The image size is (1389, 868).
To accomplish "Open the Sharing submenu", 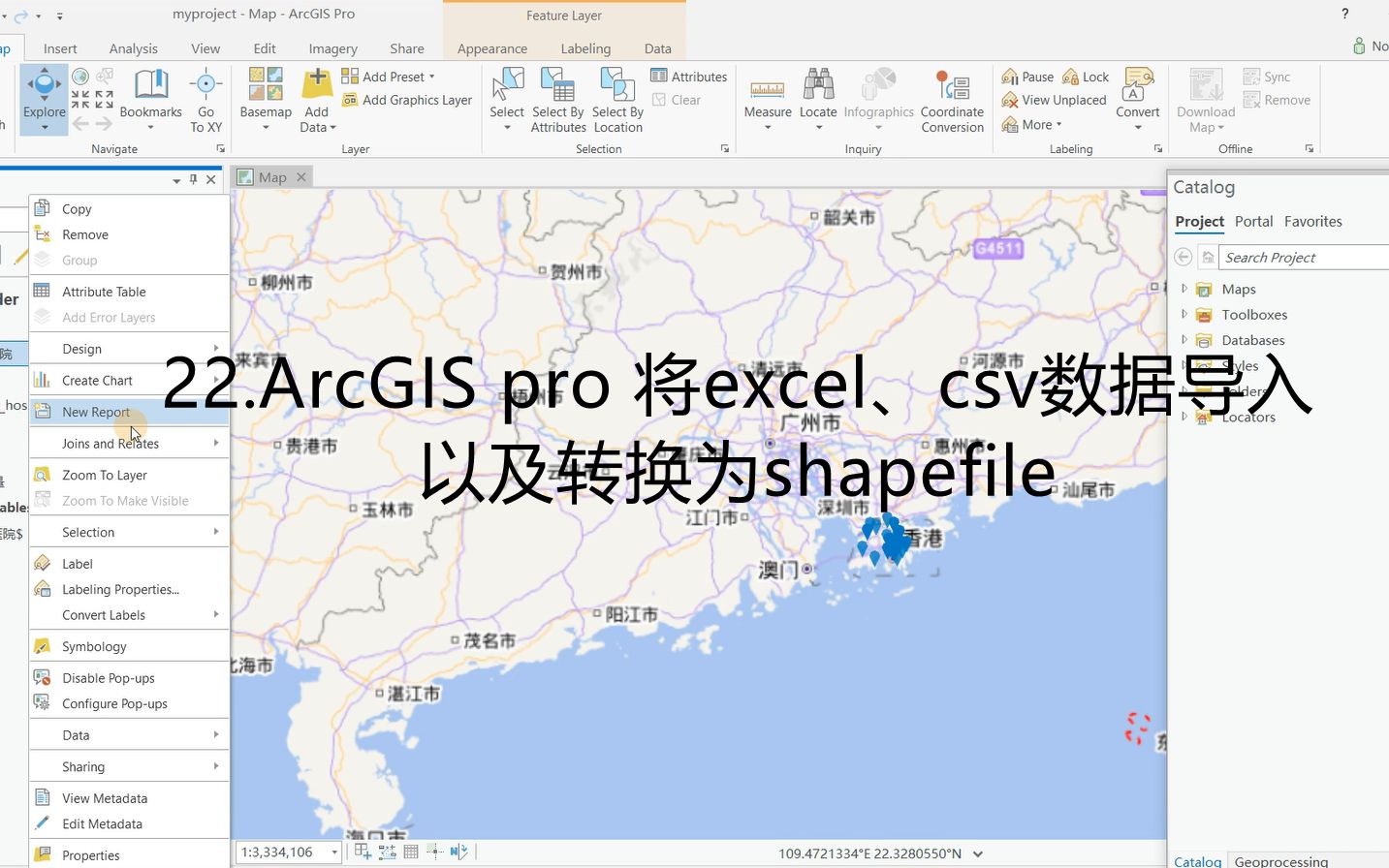I will click(129, 766).
